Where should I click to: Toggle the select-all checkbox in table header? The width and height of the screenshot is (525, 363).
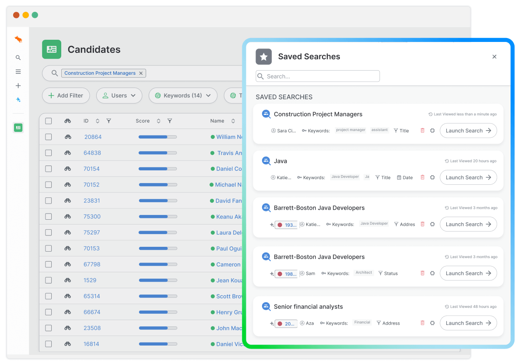click(49, 121)
